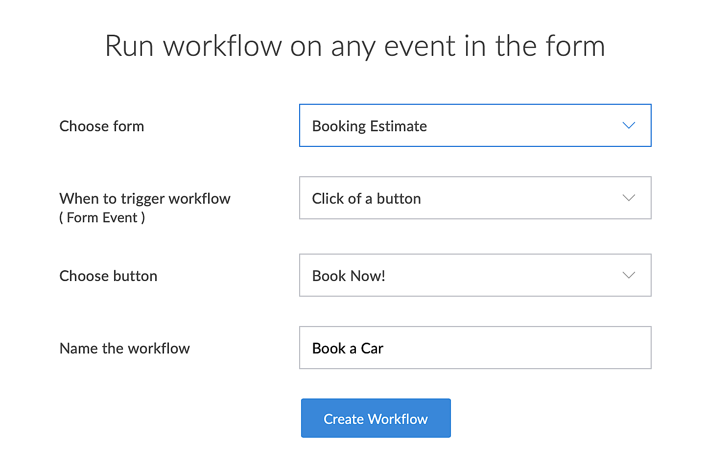Click blank space right of Book a Car
The width and height of the screenshot is (706, 469).
click(514, 349)
